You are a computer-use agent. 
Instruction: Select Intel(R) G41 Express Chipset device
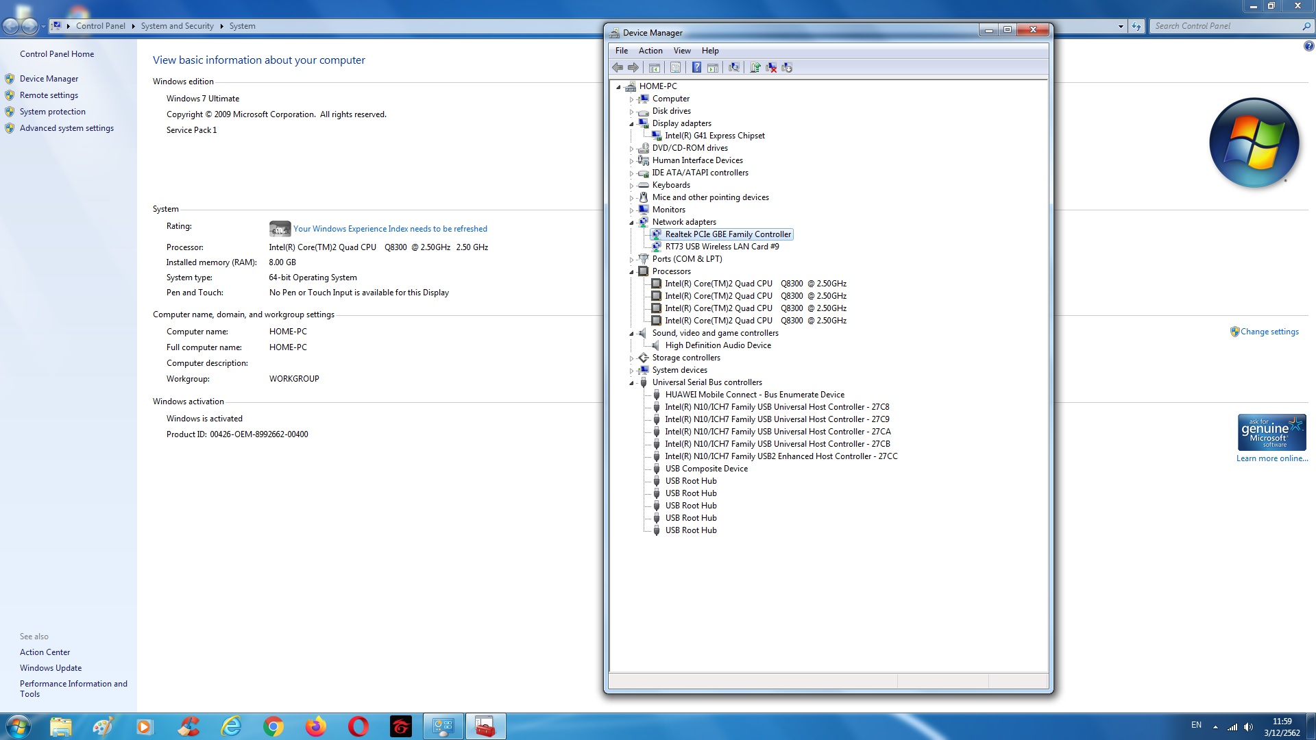[x=715, y=136]
